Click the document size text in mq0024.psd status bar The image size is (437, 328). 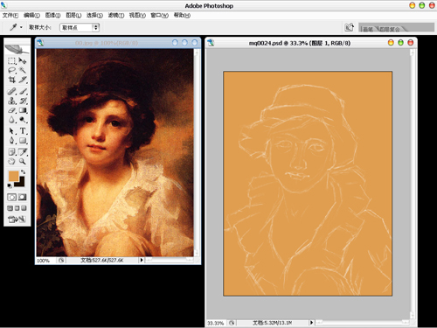point(272,323)
